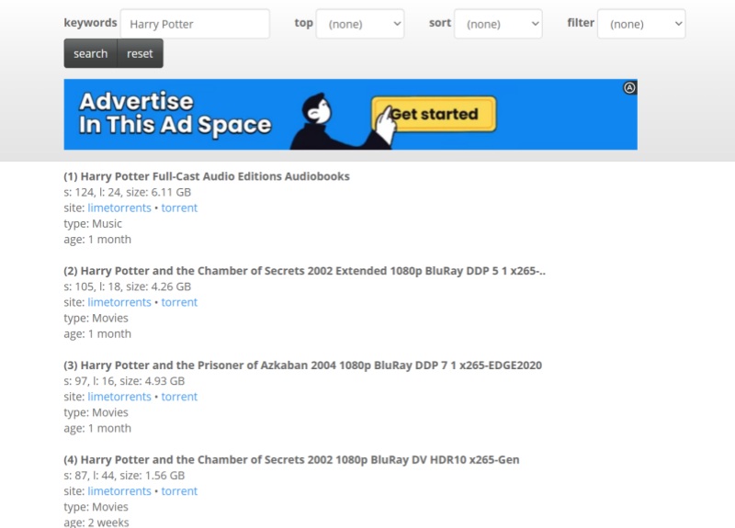Click the reset button
The image size is (735, 528).
pos(140,53)
